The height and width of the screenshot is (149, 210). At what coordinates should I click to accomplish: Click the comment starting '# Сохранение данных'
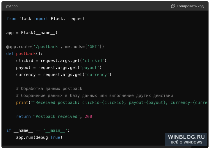[95, 95]
